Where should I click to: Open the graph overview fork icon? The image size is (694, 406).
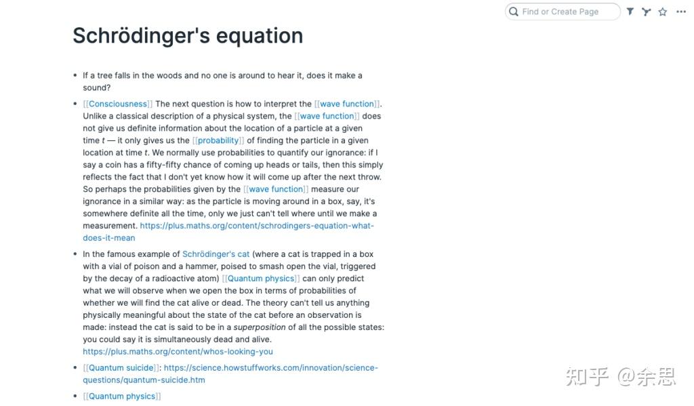click(647, 12)
